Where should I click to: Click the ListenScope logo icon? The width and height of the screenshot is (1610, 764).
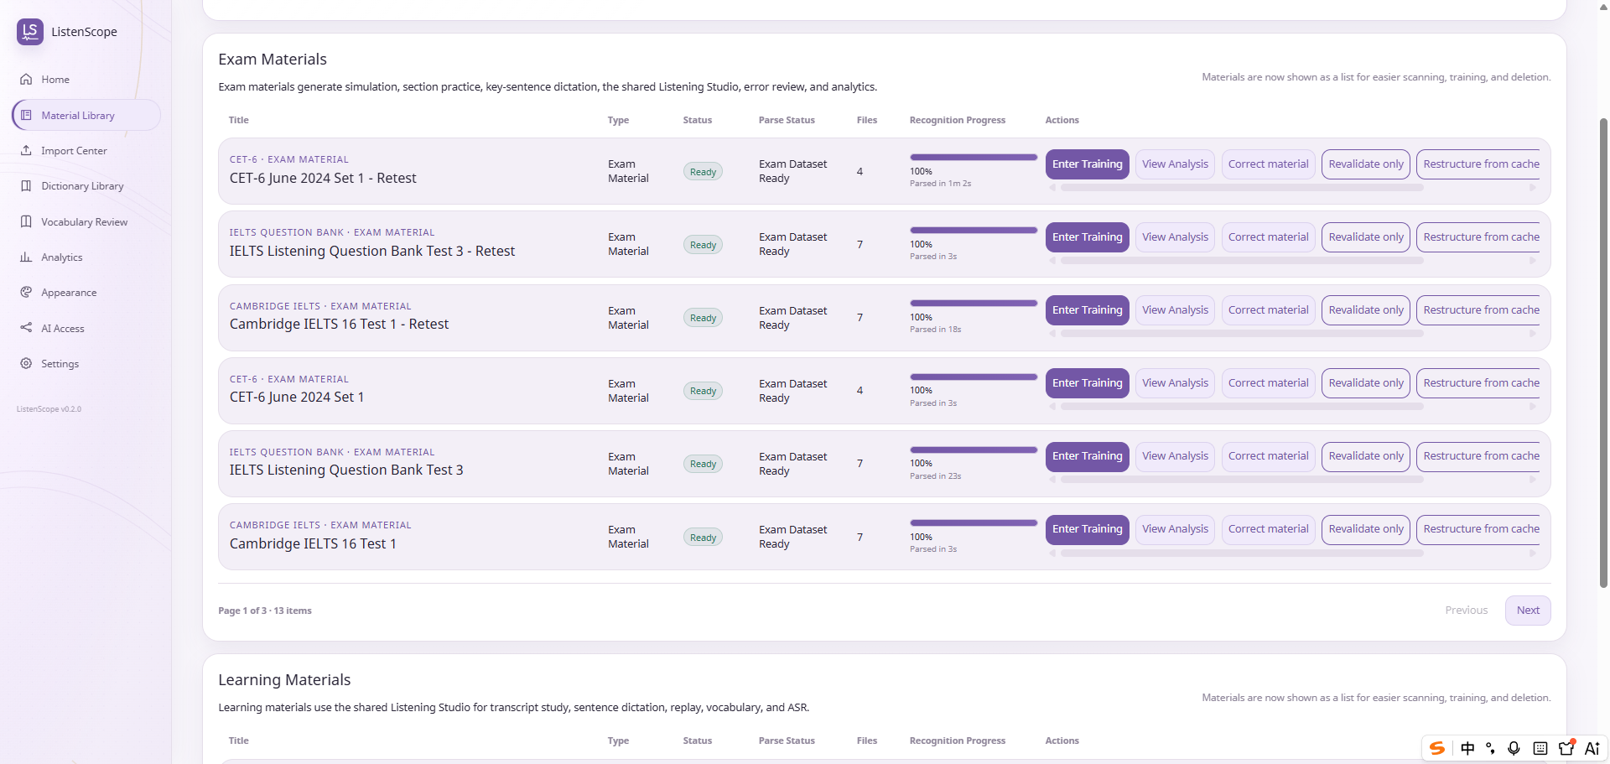pyautogui.click(x=30, y=32)
